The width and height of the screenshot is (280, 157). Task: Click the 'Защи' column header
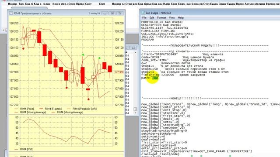[x=223, y=4]
